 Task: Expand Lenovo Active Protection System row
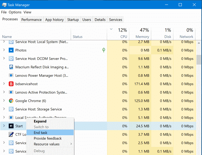coord(4,92)
